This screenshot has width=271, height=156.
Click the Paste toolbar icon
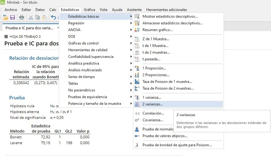click(x=44, y=17)
